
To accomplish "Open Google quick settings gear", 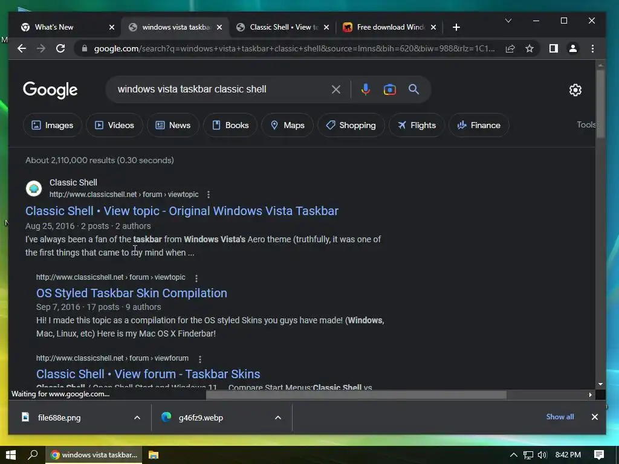I will [x=575, y=90].
